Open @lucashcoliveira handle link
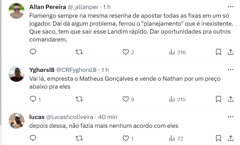 coord(70,117)
